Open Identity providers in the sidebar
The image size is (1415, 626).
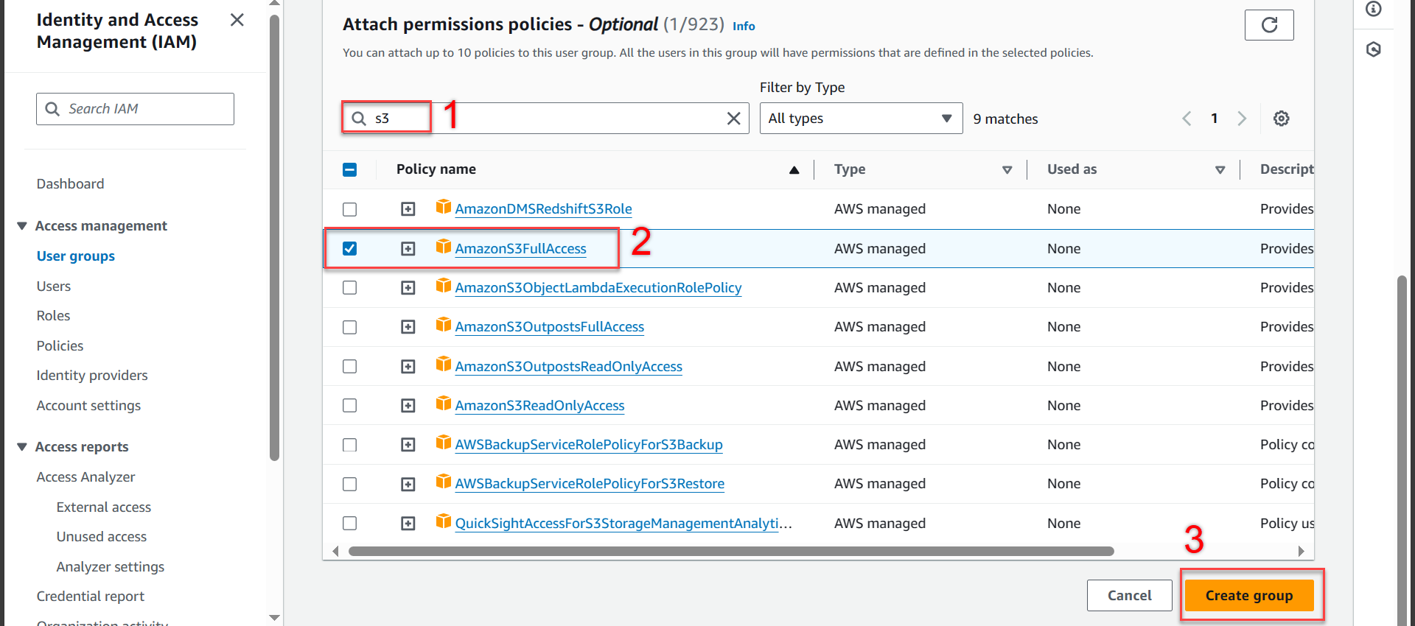tap(92, 376)
